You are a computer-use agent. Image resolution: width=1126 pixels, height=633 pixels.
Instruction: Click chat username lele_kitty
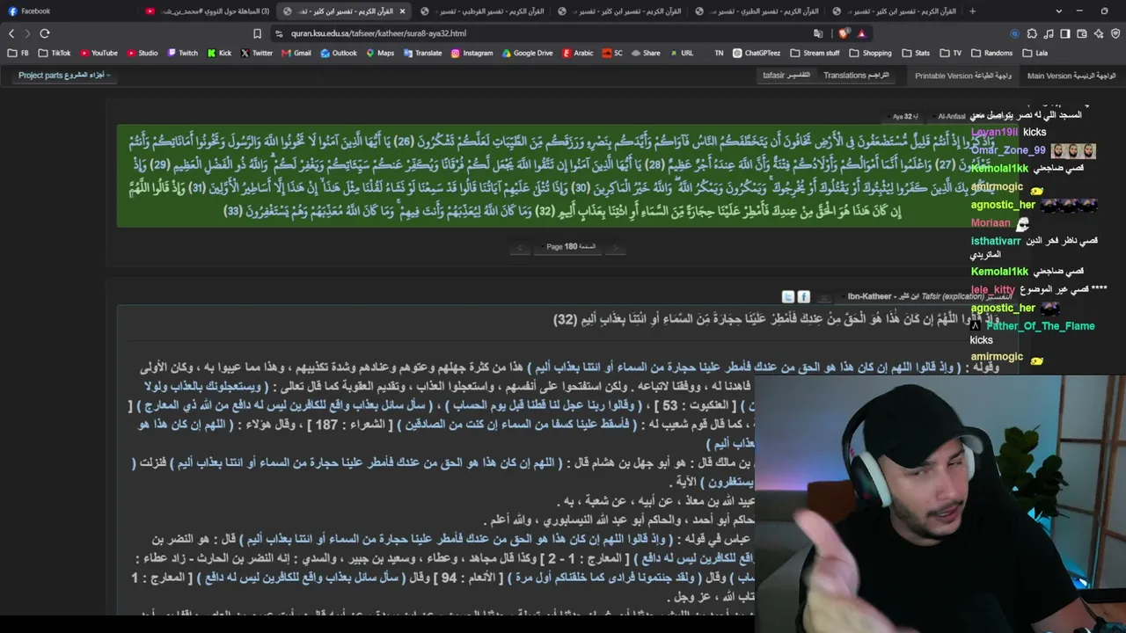tap(992, 290)
